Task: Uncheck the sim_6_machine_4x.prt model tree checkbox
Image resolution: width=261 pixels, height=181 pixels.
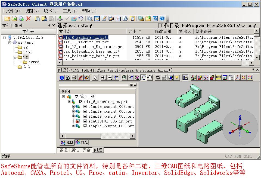Action: coord(81,102)
